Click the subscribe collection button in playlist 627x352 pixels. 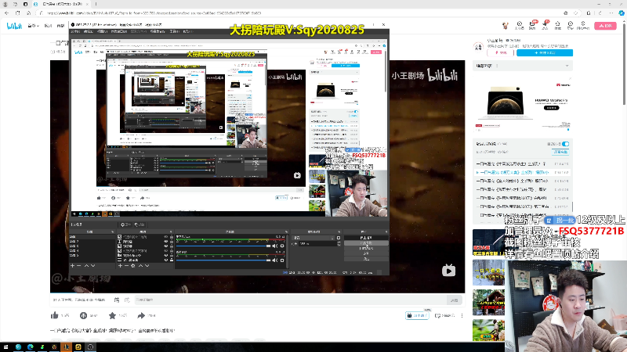(x=560, y=152)
